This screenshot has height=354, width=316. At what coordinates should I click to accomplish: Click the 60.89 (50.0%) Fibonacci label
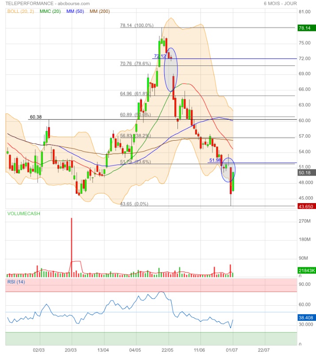pyautogui.click(x=135, y=115)
